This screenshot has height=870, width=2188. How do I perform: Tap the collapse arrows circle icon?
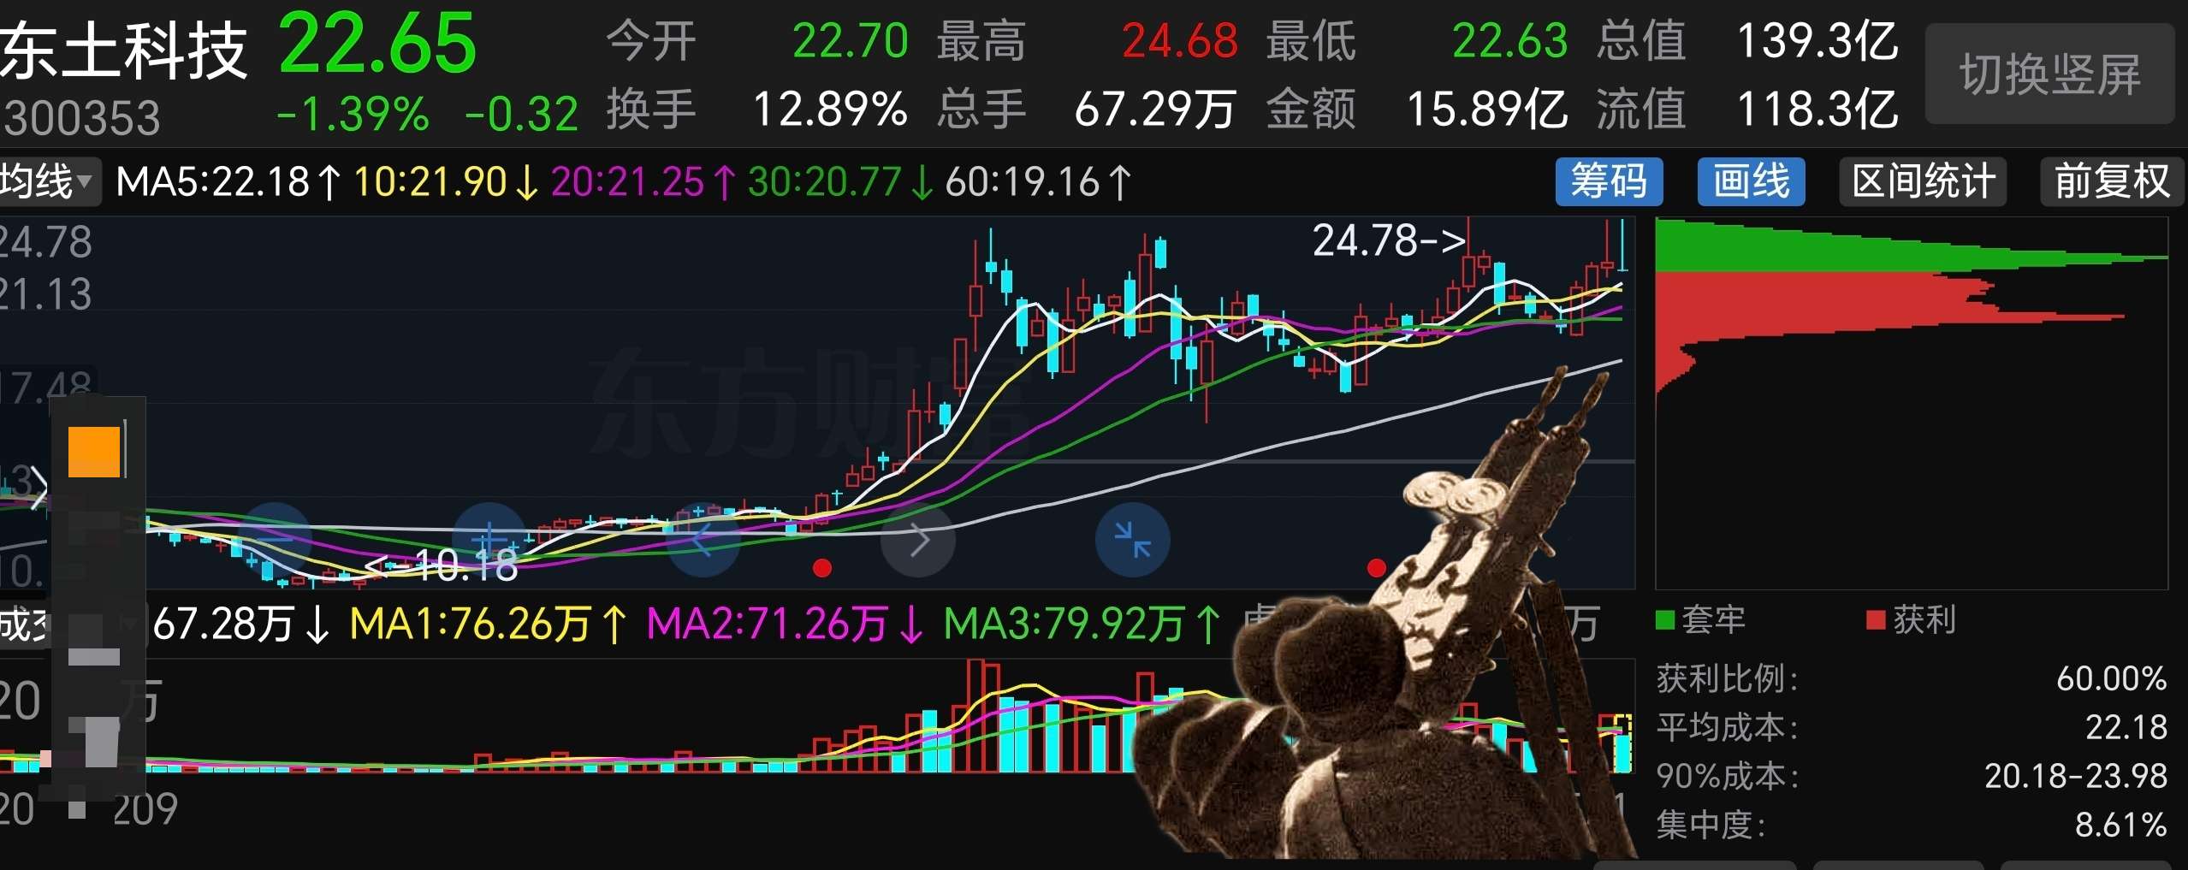[x=1132, y=540]
